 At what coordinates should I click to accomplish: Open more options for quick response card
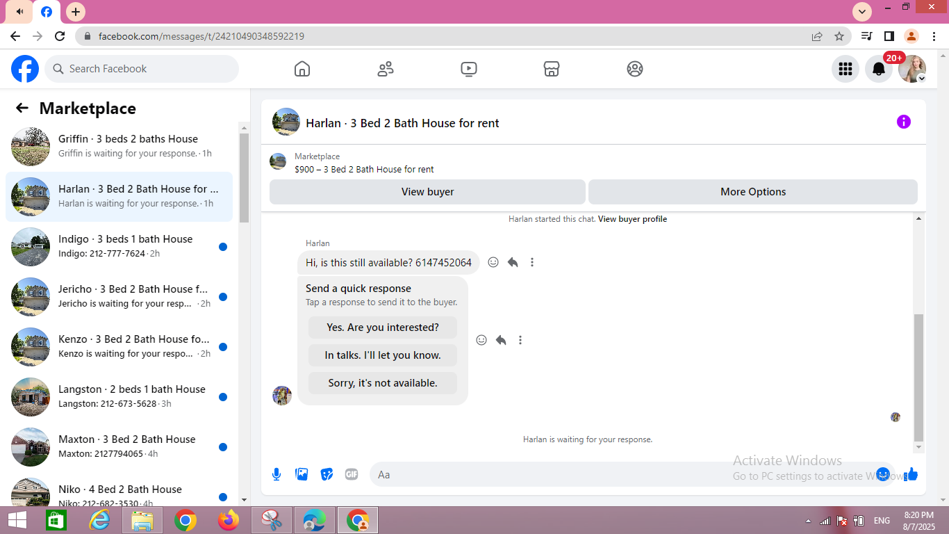[520, 340]
